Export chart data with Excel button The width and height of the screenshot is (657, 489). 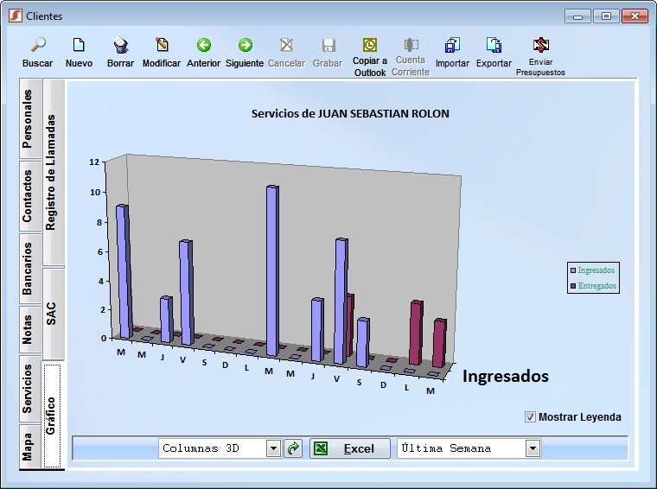[349, 448]
